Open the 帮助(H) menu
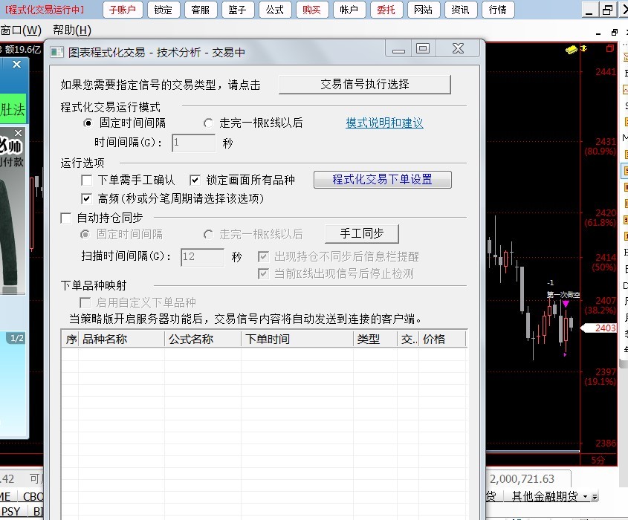Image resolution: width=628 pixels, height=520 pixels. pos(71,30)
